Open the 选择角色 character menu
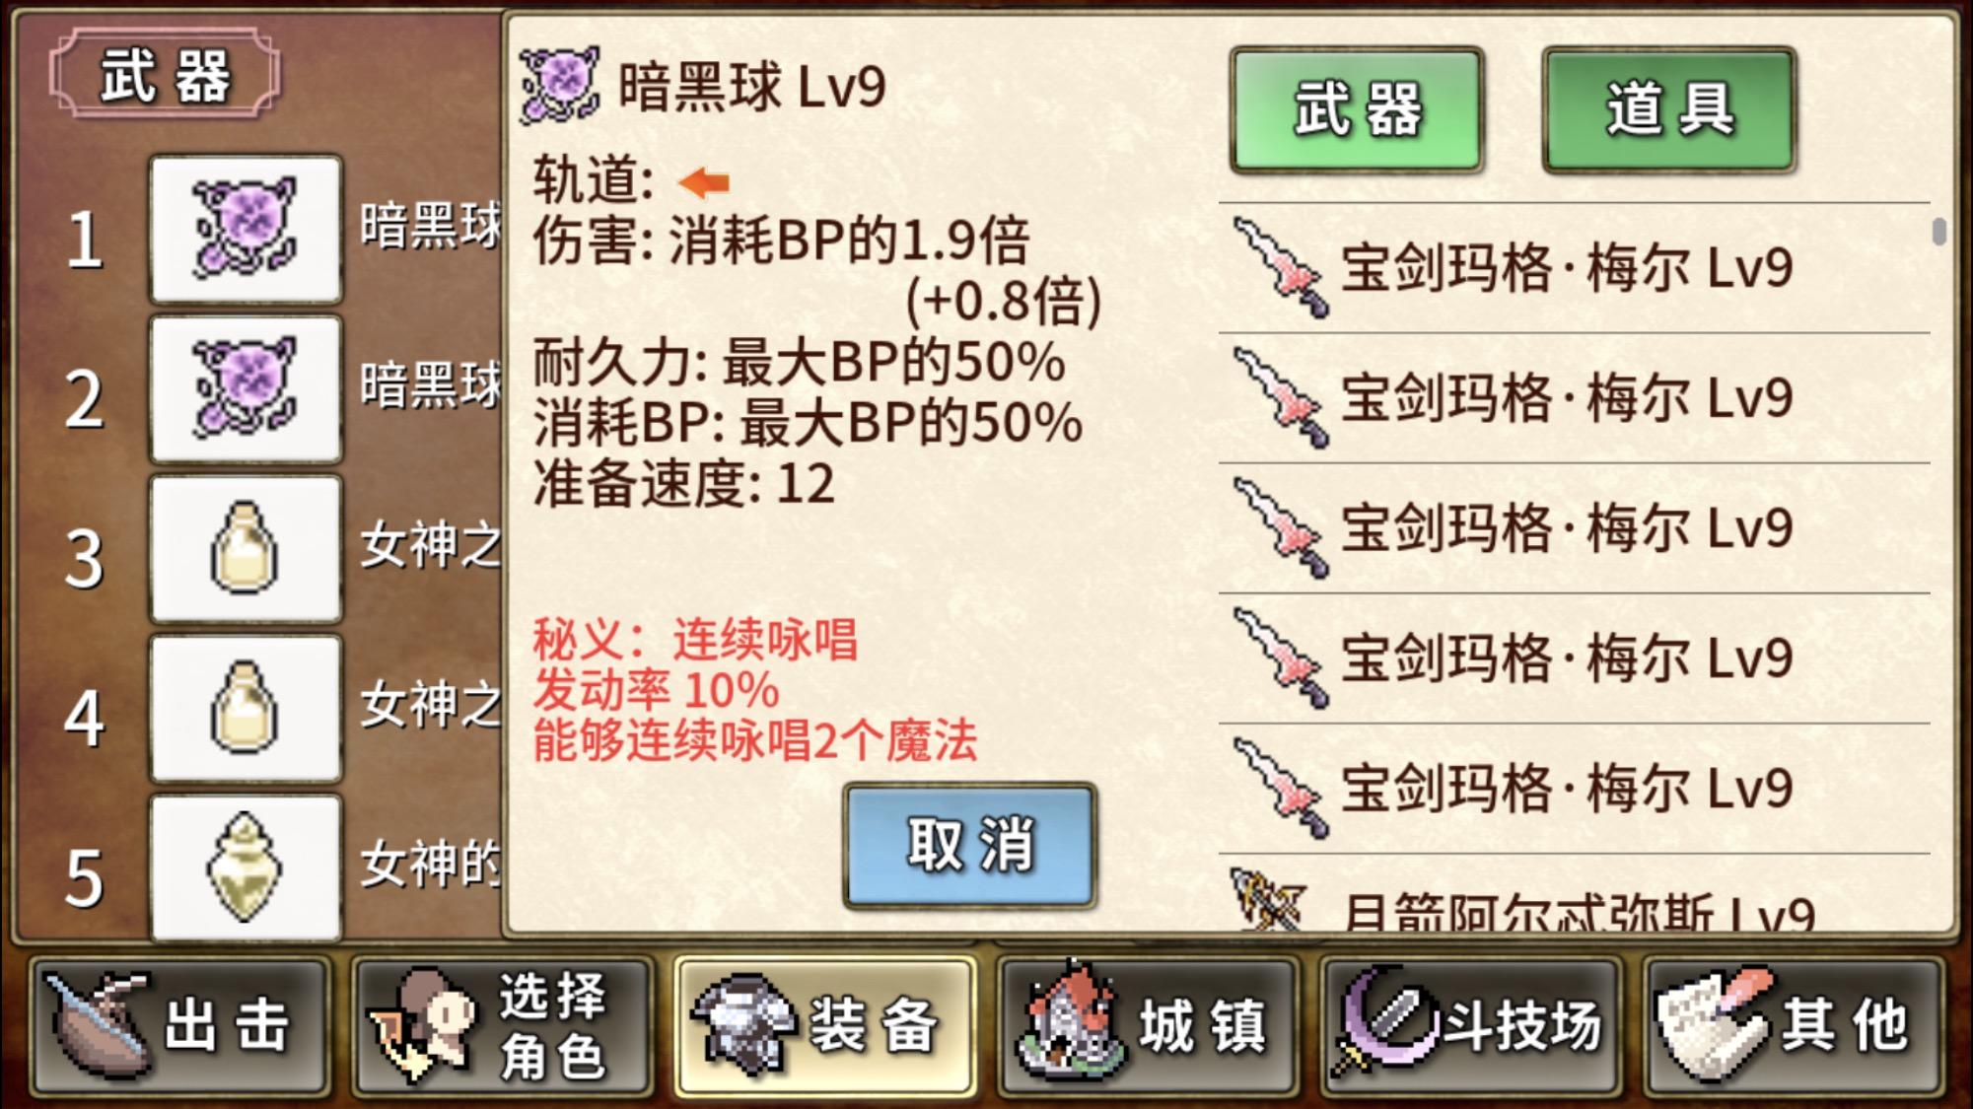 pyautogui.click(x=502, y=1026)
